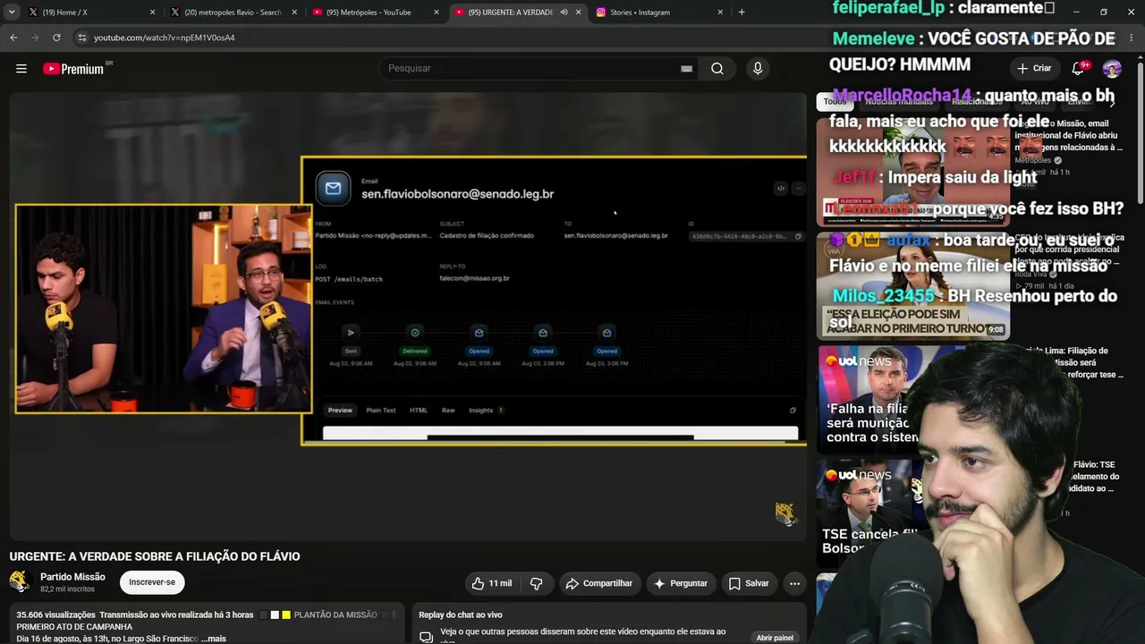
Task: Open the Criar create menu
Action: point(1034,69)
